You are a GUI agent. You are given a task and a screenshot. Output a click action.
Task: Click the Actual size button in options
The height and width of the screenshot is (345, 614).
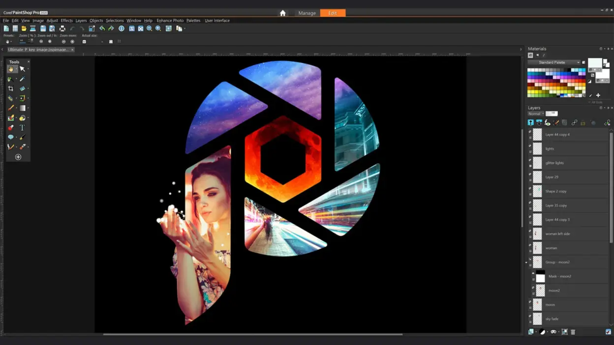84,42
